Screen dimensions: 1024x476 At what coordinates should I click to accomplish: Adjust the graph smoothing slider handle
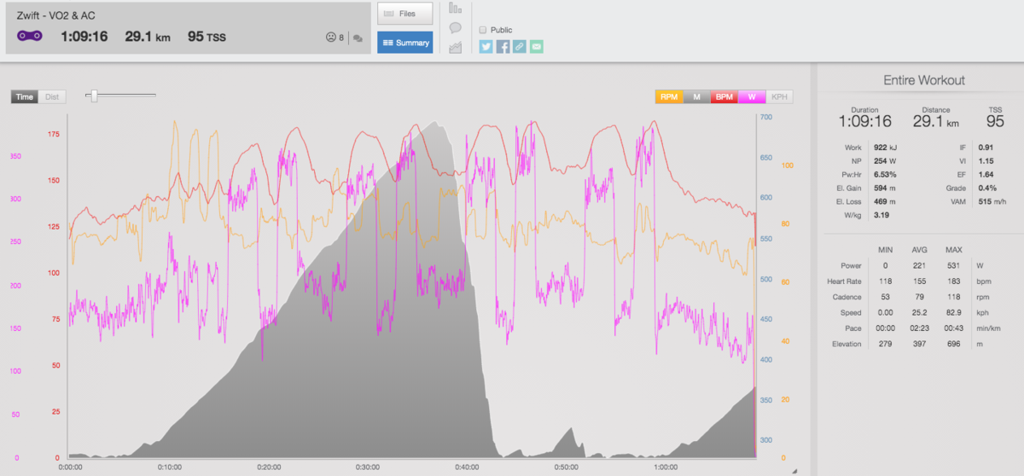(94, 96)
